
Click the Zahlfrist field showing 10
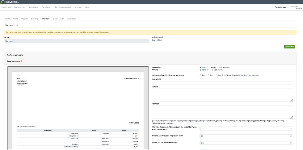246,136
